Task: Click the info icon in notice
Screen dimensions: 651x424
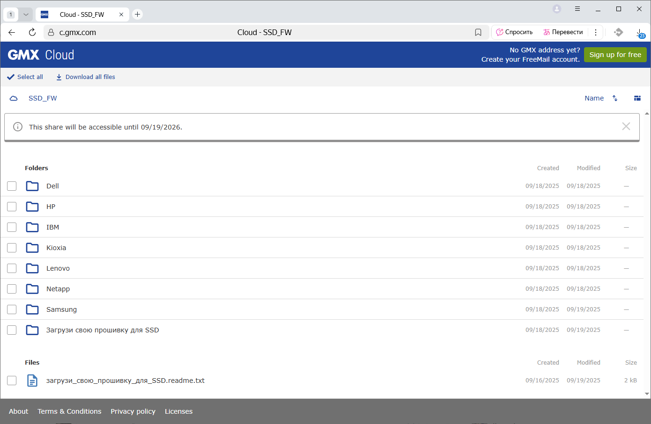Action: click(x=18, y=127)
